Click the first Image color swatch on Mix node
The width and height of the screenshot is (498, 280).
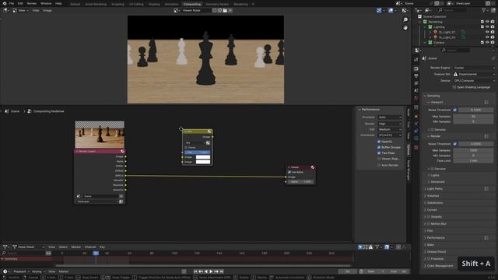click(x=203, y=157)
